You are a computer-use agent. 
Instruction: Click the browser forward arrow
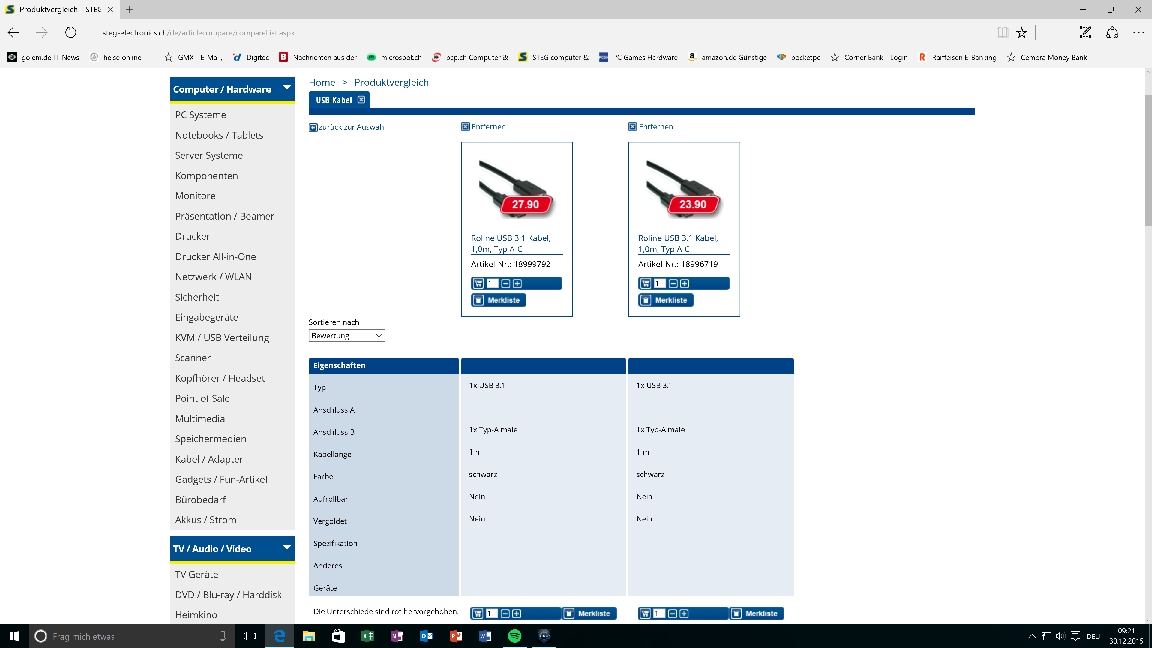(x=42, y=32)
